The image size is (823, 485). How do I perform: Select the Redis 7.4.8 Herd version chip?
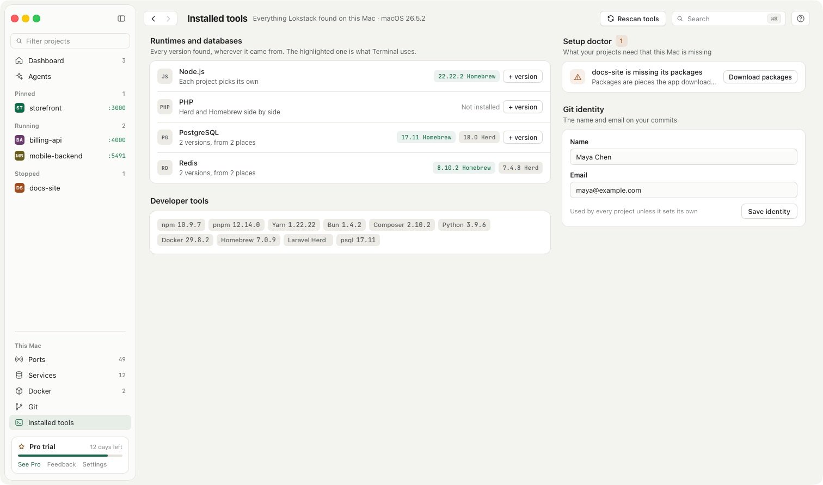520,168
